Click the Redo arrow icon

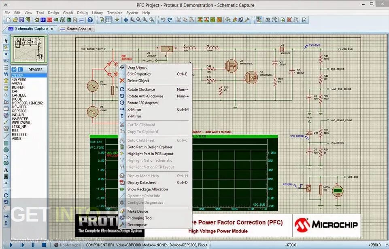170,20
